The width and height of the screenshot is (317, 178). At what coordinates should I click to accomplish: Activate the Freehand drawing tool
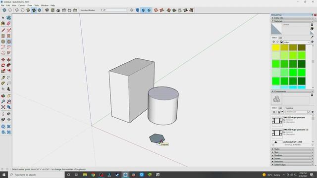pyautogui.click(x=9, y=30)
